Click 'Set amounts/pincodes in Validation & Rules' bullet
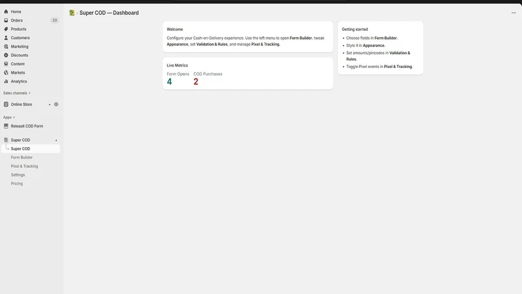Screen dimensions: 522x294 tap(378, 56)
